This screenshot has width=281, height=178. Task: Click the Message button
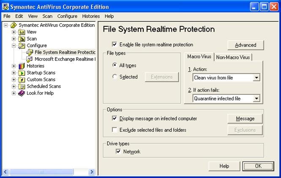coord(245,118)
